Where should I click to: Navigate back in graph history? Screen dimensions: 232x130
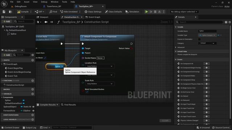(x=46, y=22)
